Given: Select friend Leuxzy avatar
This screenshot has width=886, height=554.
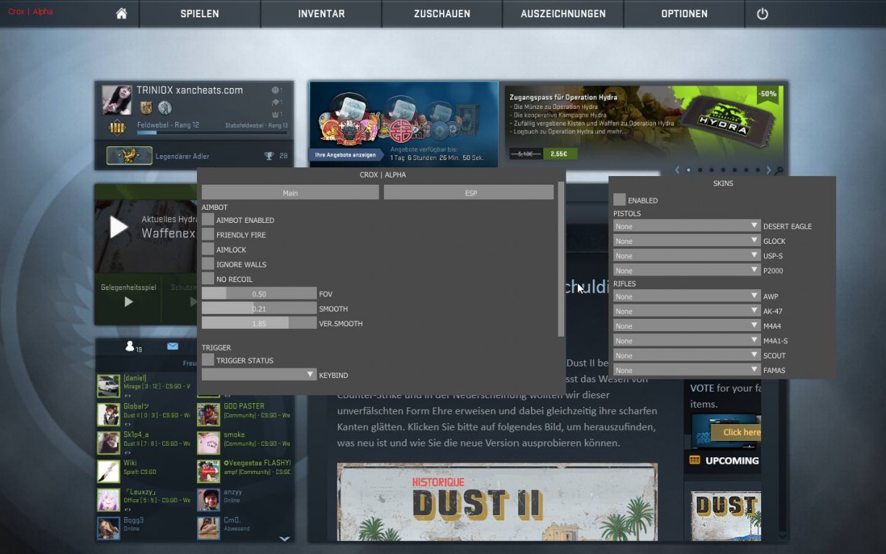Looking at the screenshot, I should coord(108,500).
